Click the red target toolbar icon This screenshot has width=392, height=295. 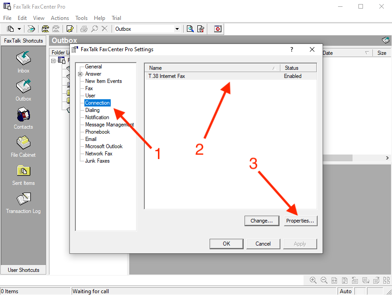pos(218,29)
